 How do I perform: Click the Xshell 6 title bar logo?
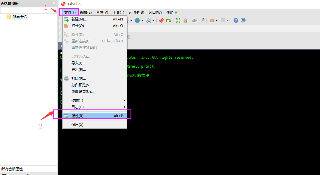tap(63, 4)
